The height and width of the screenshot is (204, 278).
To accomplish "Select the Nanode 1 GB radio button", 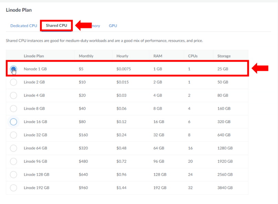I will (x=13, y=69).
